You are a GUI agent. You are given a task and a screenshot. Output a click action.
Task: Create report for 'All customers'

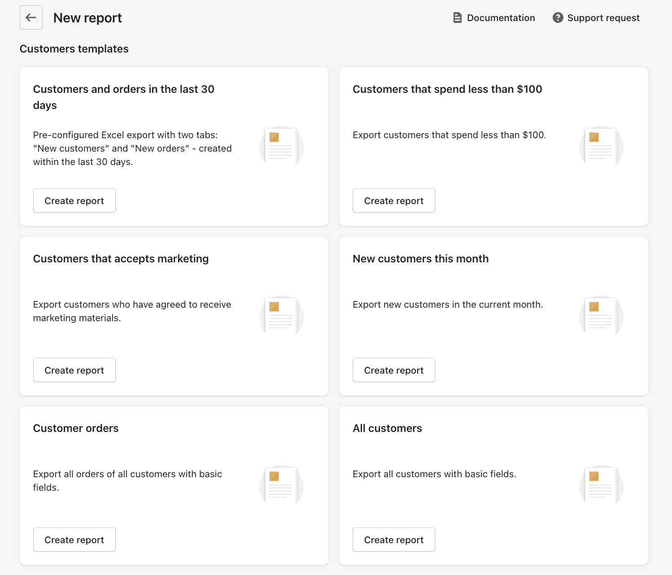click(x=393, y=540)
